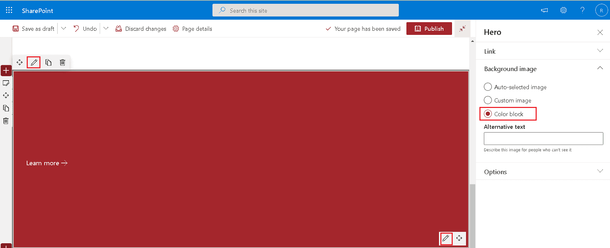Close the Hero properties pane
The image size is (610, 248).
point(600,32)
